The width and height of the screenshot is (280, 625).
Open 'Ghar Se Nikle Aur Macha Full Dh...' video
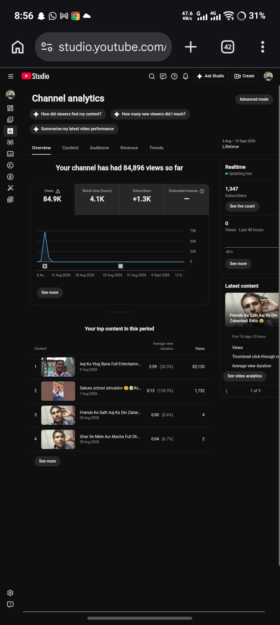click(x=110, y=436)
